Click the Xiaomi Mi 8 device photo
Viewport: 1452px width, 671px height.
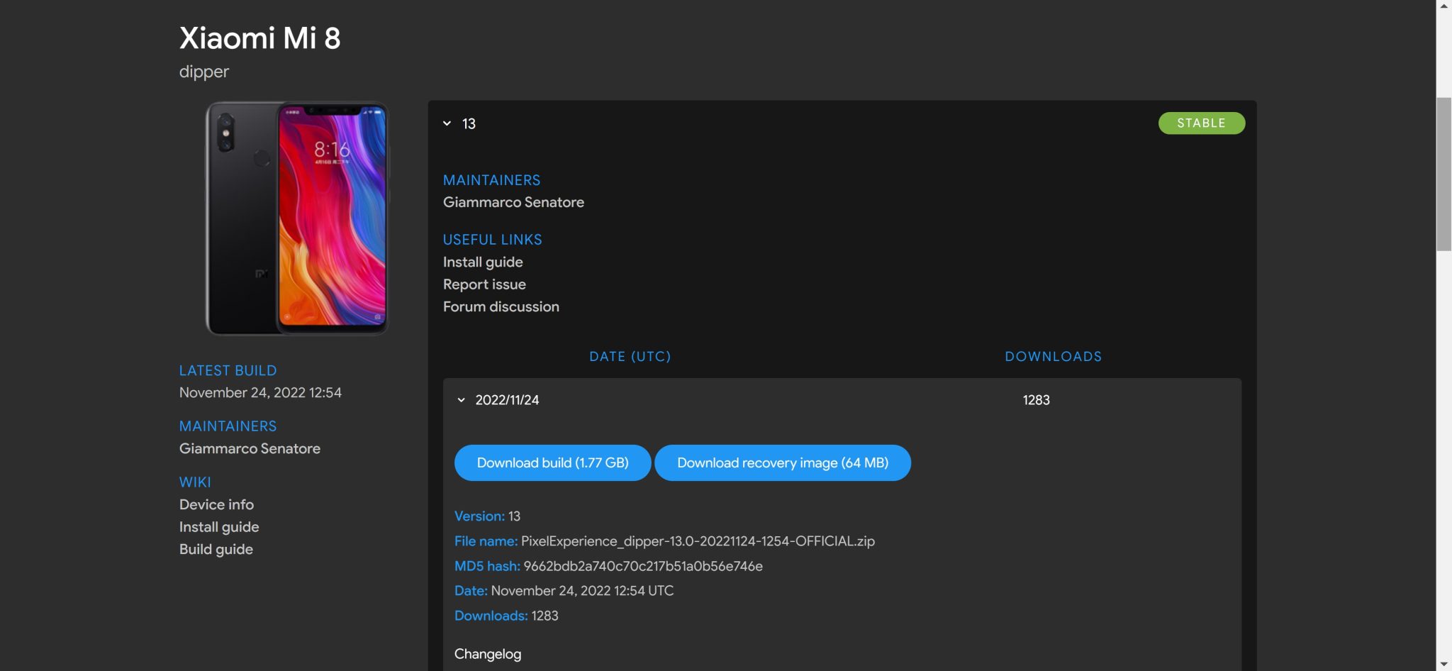(296, 216)
